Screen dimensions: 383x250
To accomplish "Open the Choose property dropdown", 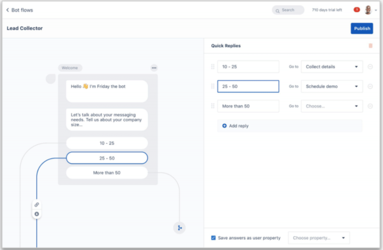I will (319, 238).
